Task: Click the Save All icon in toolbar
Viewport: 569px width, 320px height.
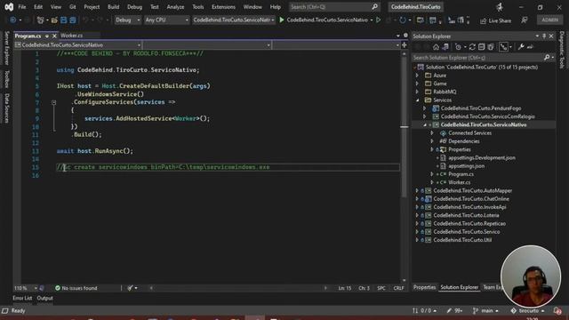Action: click(x=73, y=20)
